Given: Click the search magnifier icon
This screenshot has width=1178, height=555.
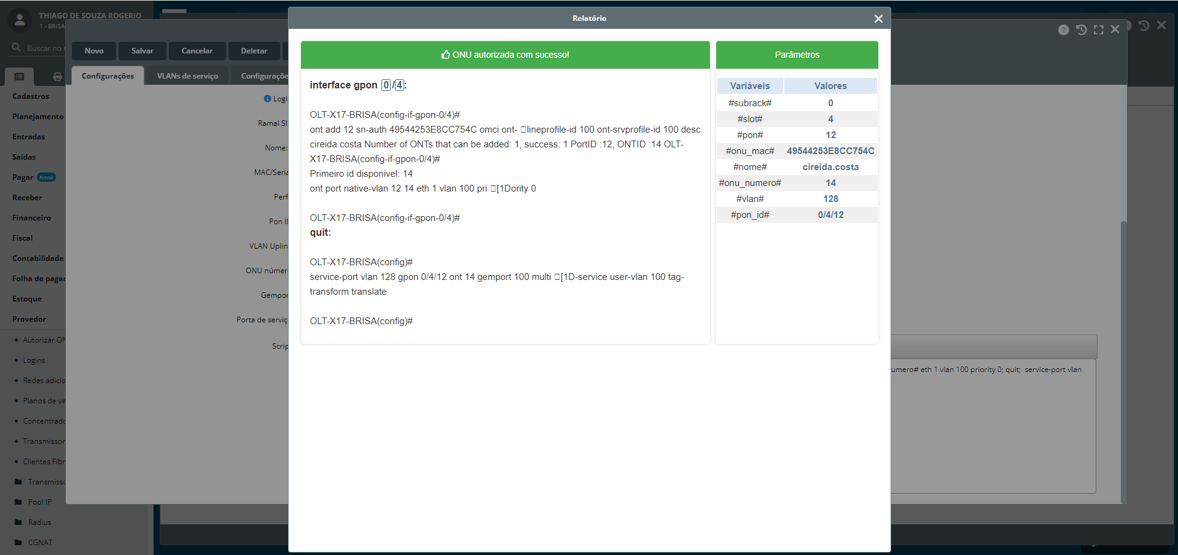Looking at the screenshot, I should point(17,48).
